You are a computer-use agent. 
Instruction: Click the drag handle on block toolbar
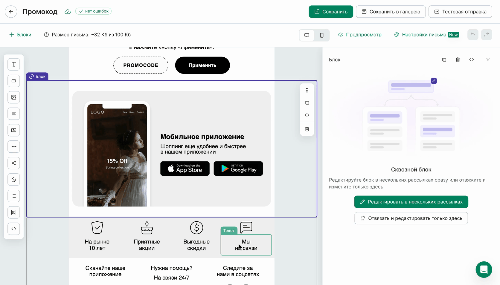(307, 90)
